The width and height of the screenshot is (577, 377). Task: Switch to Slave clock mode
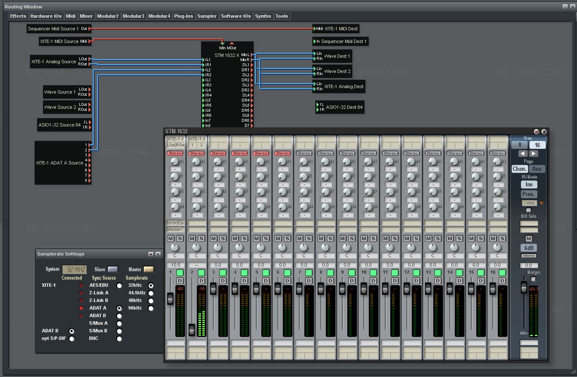pos(113,269)
